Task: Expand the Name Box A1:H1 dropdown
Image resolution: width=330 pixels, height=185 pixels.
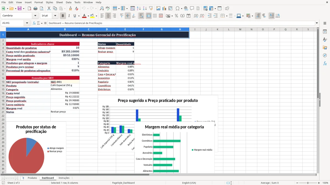Action: (x=27, y=23)
